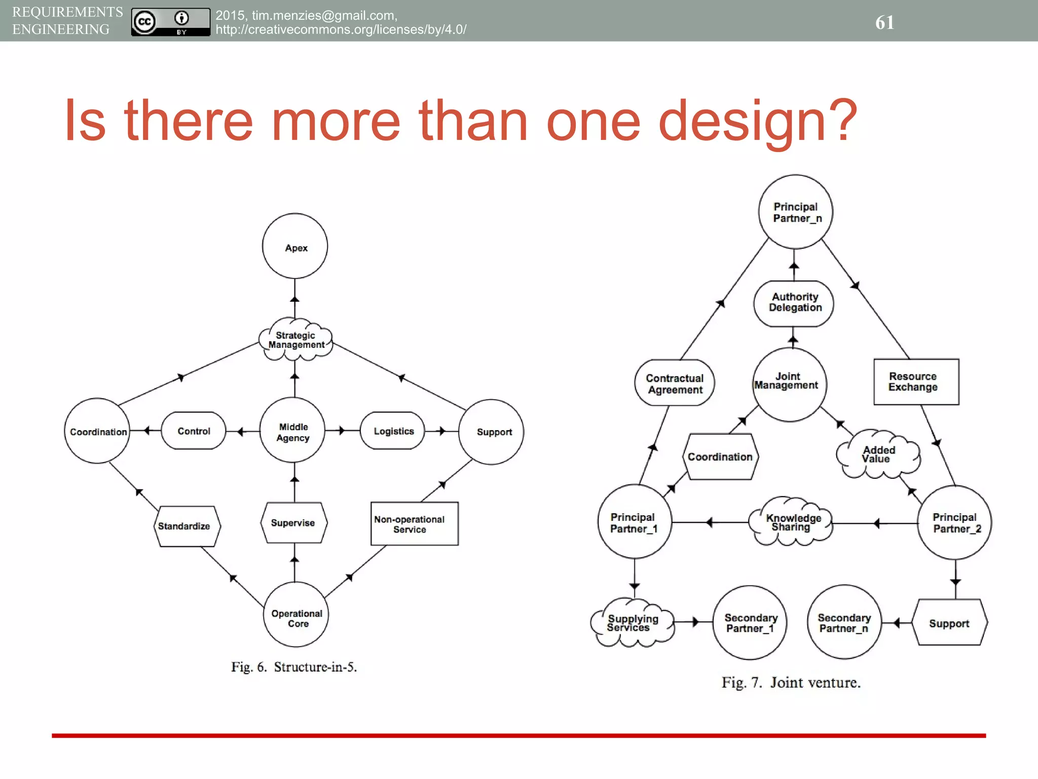
Task: Select the Added Value cloud
Action: pos(878,454)
